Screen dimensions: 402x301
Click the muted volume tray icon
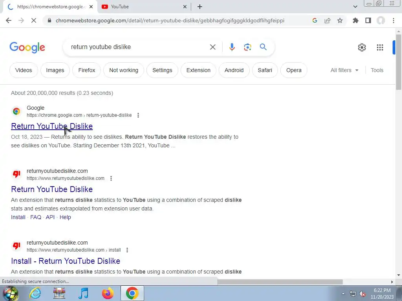[x=362, y=294]
